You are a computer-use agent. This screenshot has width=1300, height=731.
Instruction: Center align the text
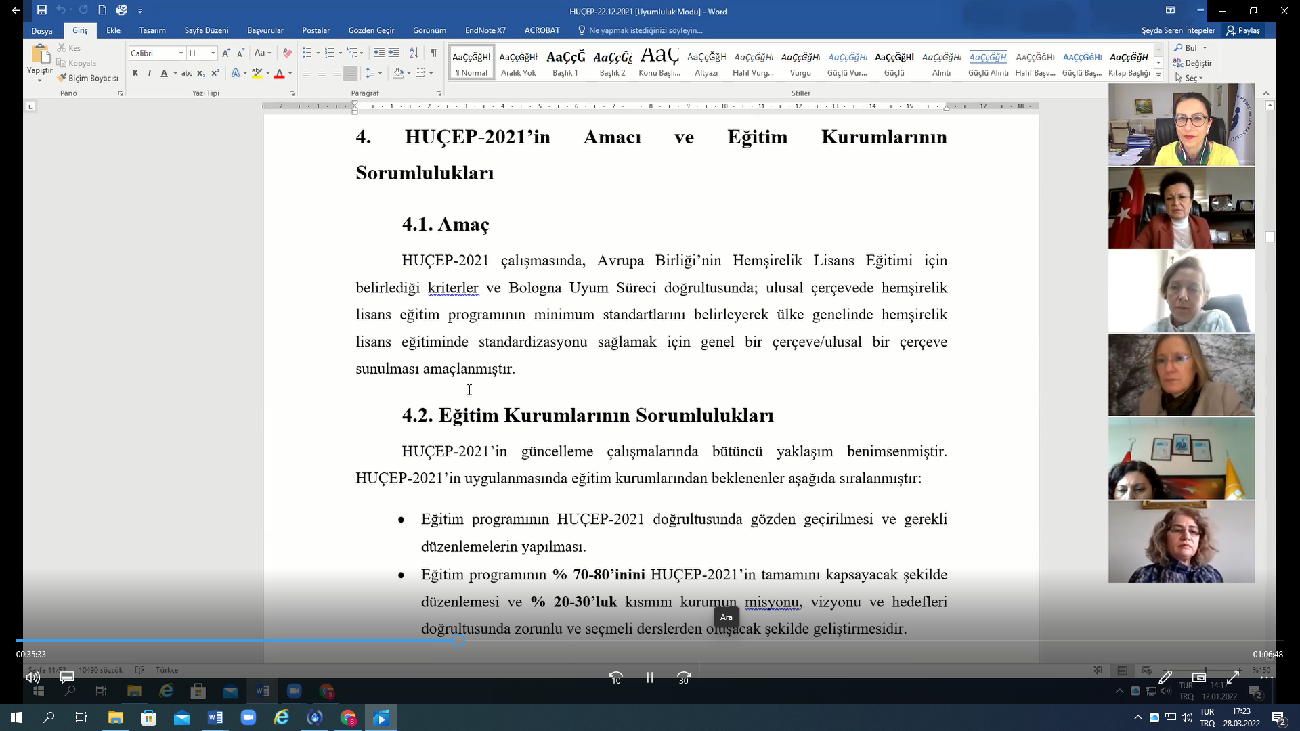click(x=322, y=73)
